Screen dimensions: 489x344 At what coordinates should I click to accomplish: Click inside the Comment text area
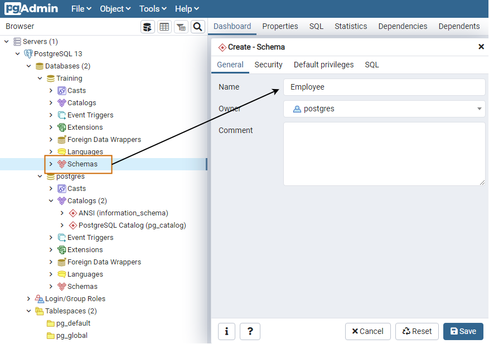(384, 153)
